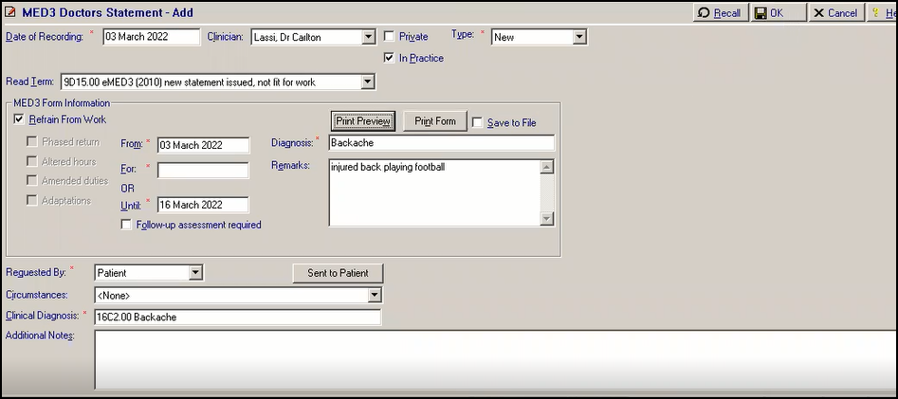Expand the Requested By dropdown
This screenshot has width=898, height=399.
point(195,273)
